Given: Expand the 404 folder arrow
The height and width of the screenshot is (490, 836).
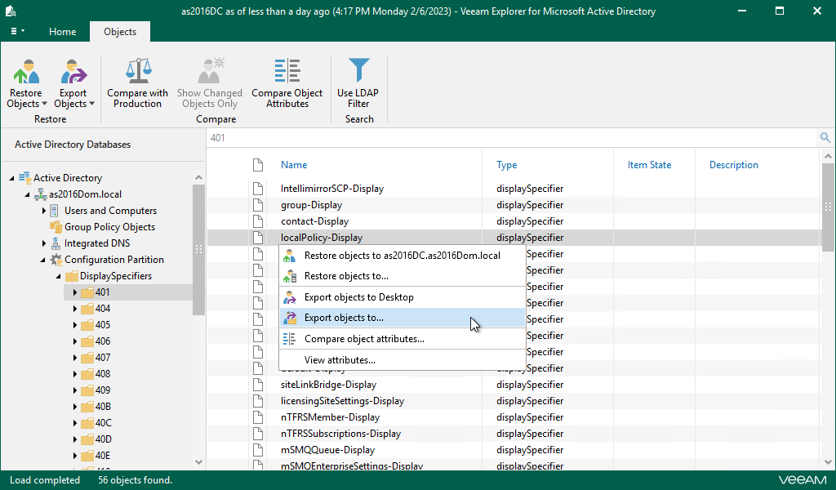Looking at the screenshot, I should tap(75, 309).
